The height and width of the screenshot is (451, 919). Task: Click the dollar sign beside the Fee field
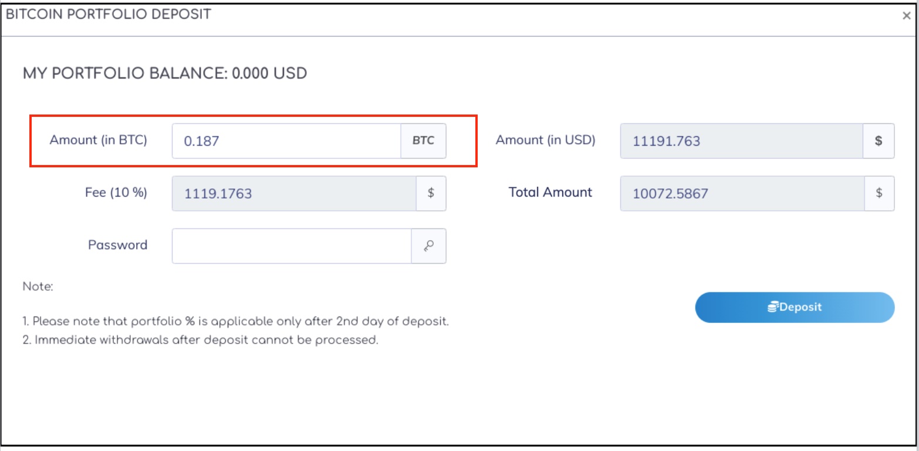point(431,193)
